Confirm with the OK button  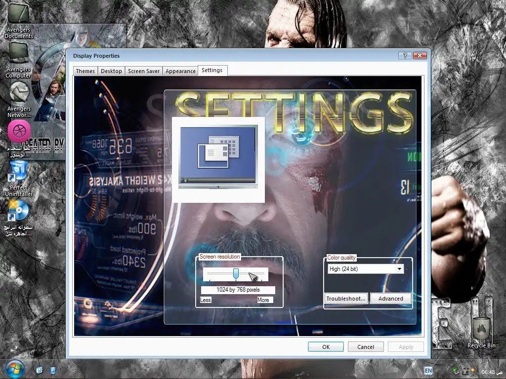[326, 347]
